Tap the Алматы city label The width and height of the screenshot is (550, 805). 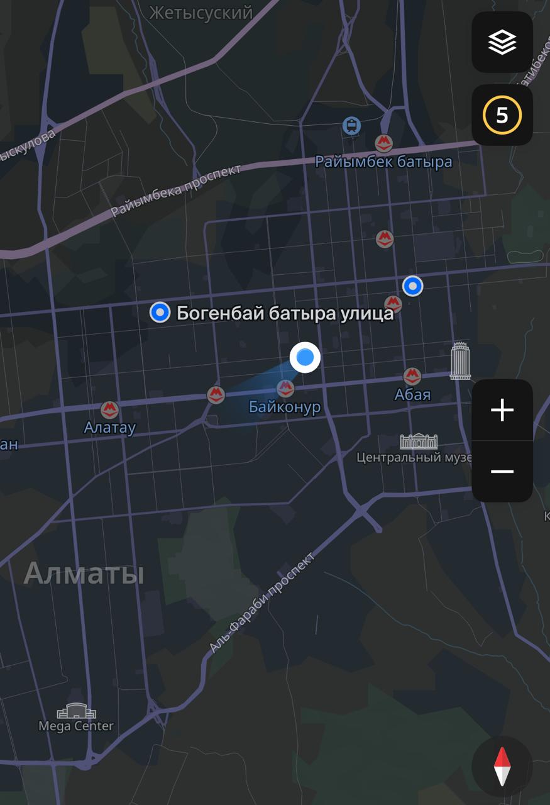[x=84, y=574]
